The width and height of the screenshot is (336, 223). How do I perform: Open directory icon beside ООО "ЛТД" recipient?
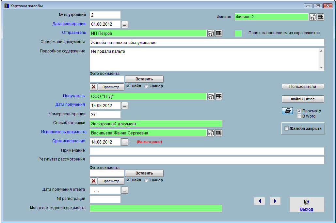click(x=211, y=96)
